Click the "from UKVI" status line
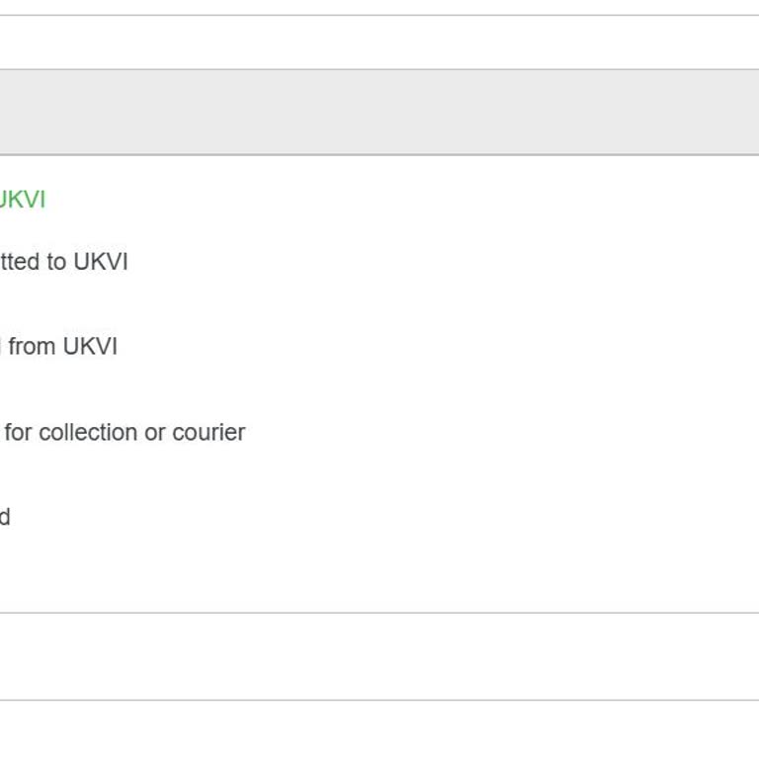Image resolution: width=759 pixels, height=759 pixels. pyautogui.click(x=58, y=347)
